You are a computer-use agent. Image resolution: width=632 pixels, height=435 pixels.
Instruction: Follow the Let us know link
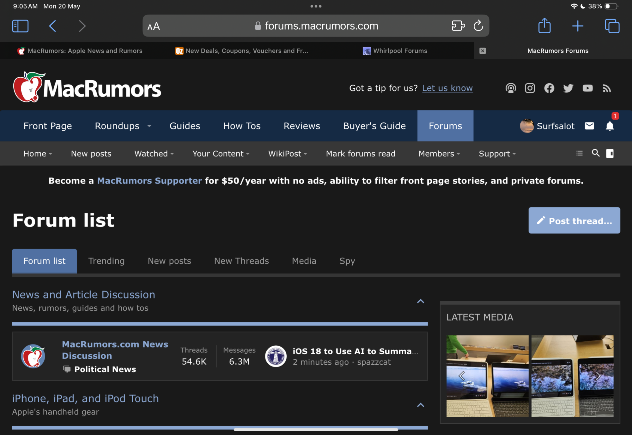447,88
